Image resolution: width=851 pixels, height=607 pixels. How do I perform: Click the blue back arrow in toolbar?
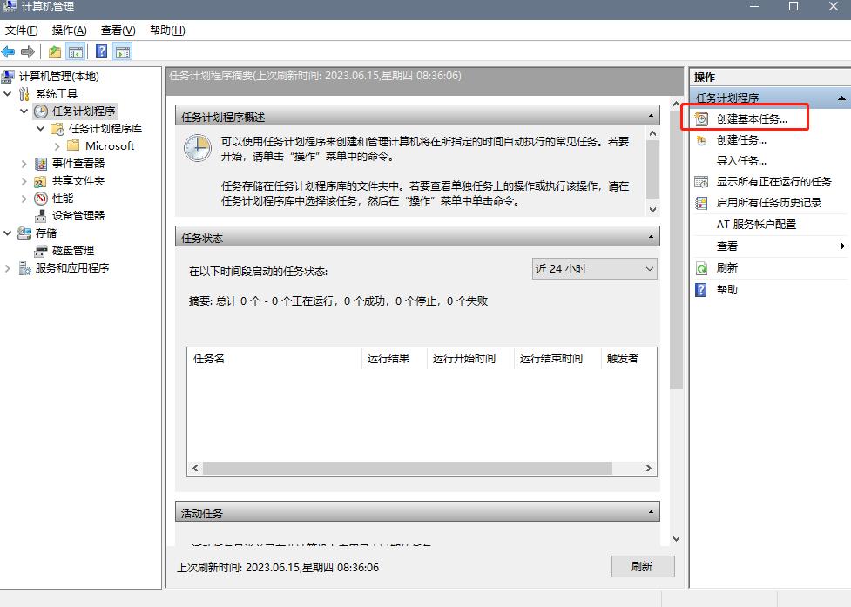click(x=8, y=51)
